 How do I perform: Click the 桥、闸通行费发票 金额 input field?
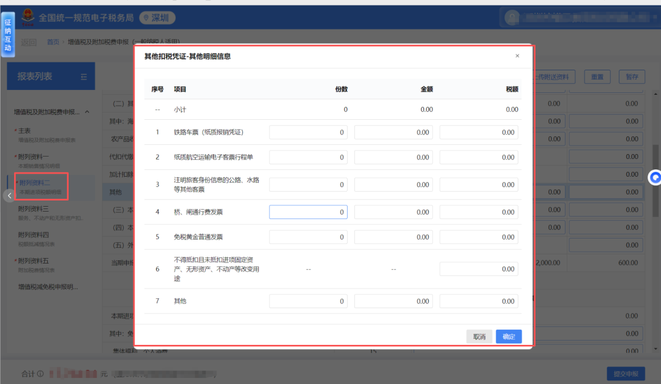393,212
